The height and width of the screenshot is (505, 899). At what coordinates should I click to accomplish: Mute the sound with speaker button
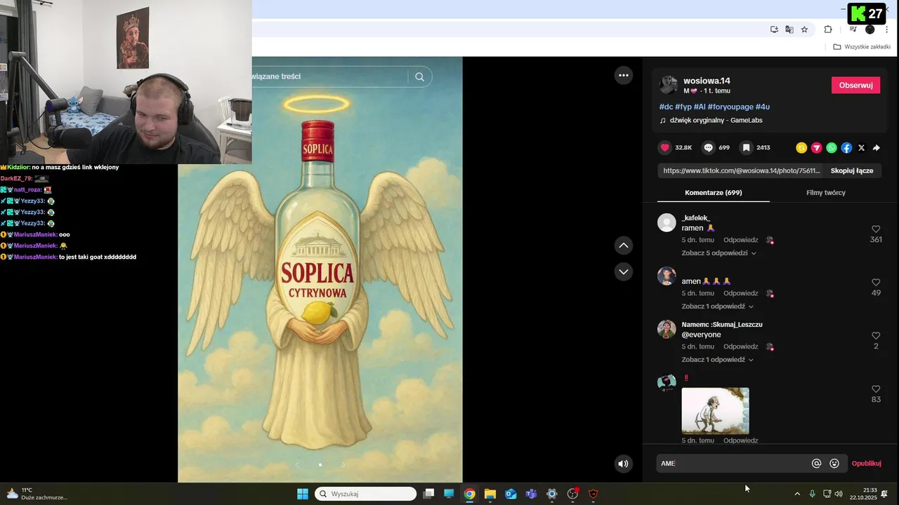[x=623, y=464]
